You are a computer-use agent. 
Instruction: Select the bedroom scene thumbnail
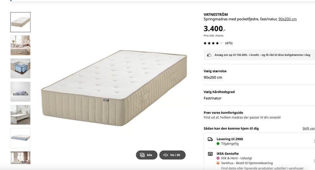[20, 45]
